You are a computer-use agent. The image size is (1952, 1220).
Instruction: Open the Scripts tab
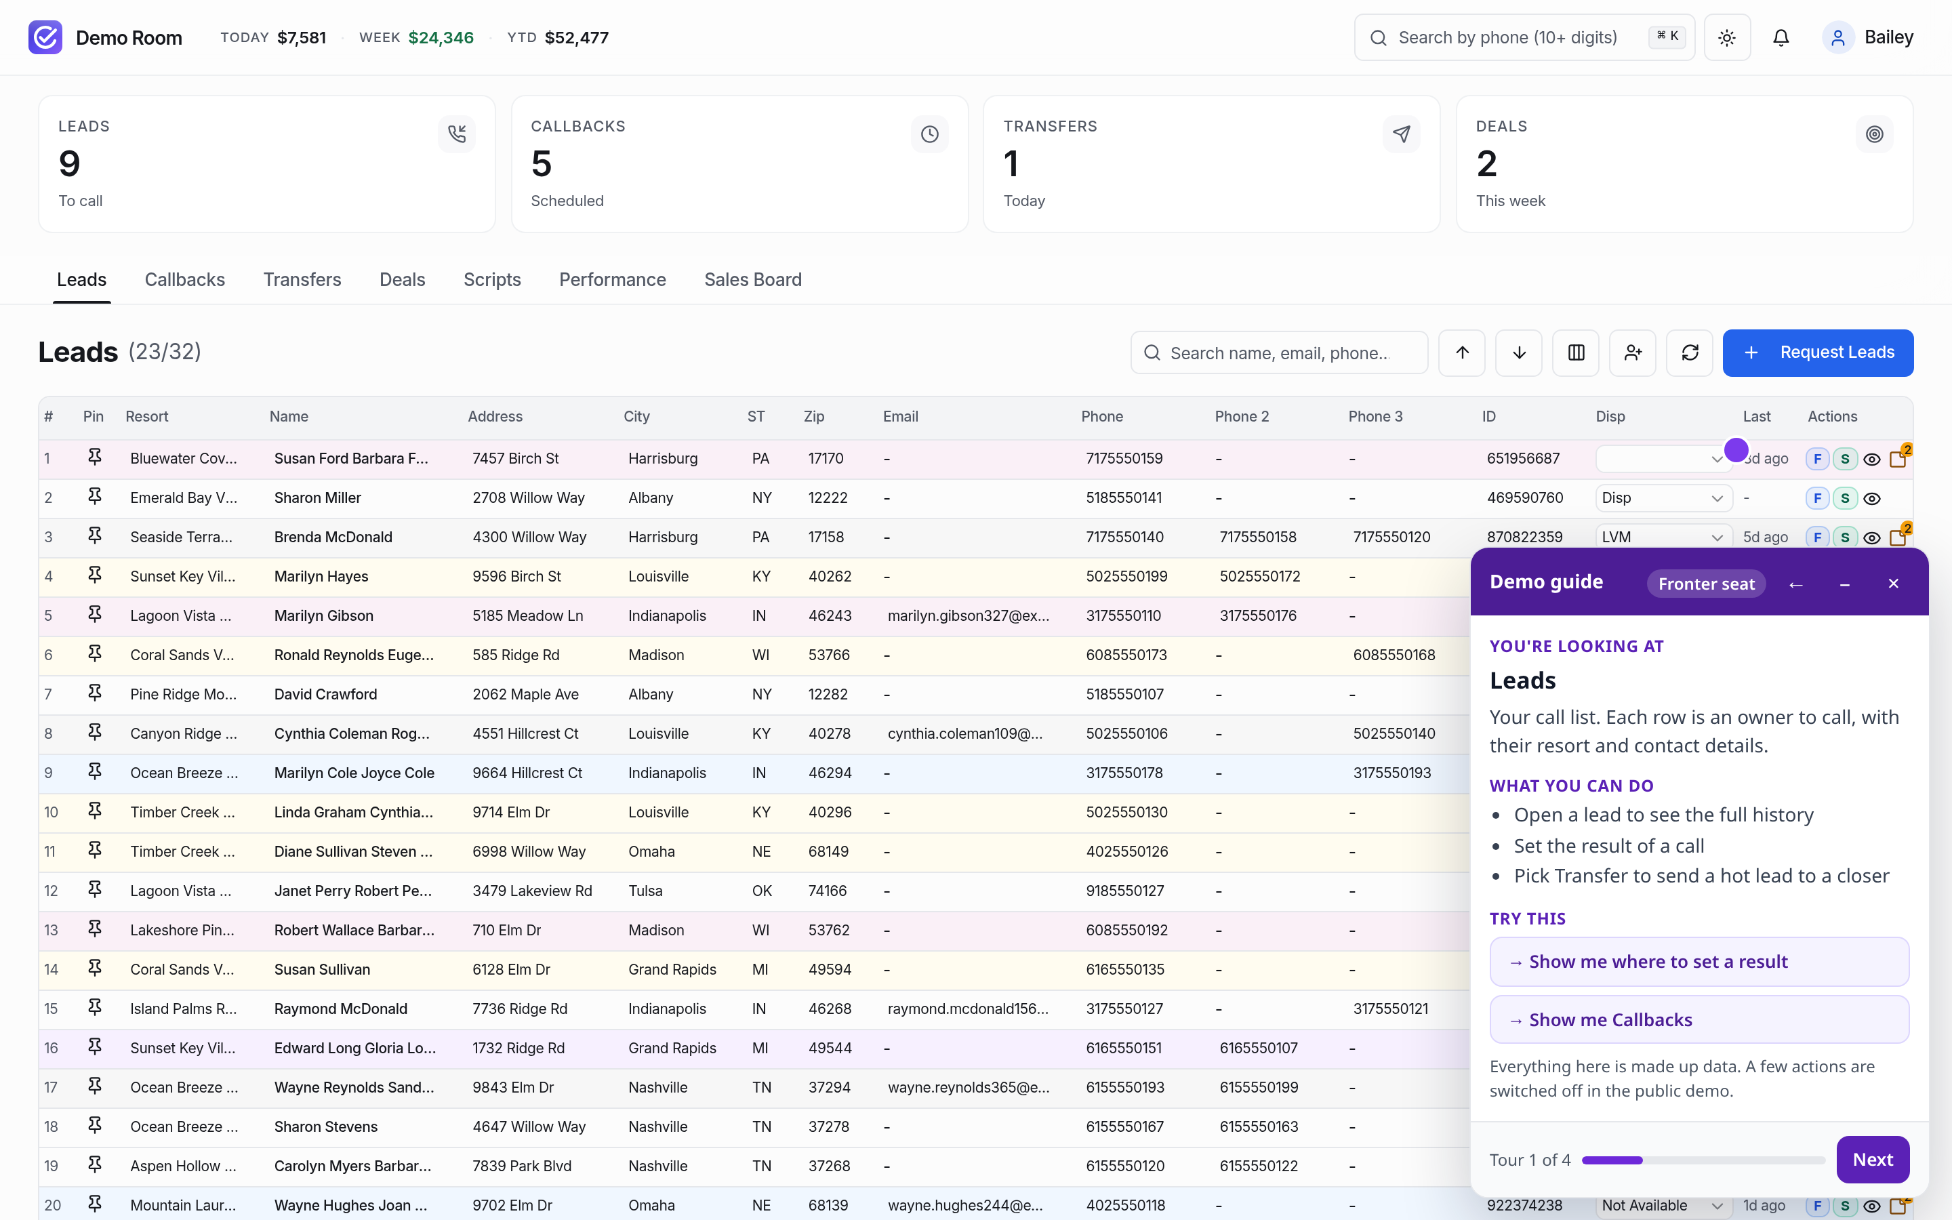point(492,279)
